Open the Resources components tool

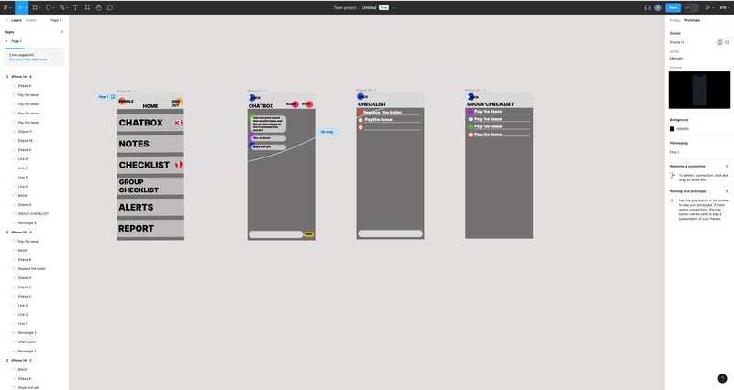click(x=87, y=7)
